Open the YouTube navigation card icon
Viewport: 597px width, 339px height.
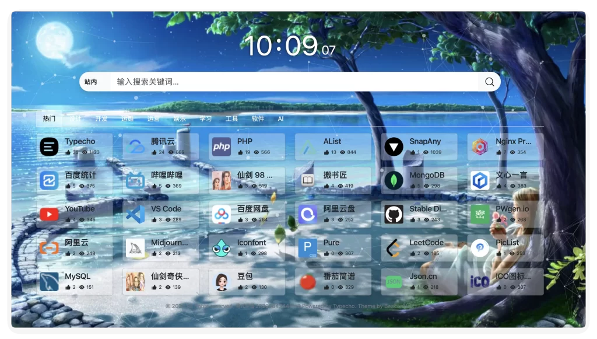coord(49,214)
